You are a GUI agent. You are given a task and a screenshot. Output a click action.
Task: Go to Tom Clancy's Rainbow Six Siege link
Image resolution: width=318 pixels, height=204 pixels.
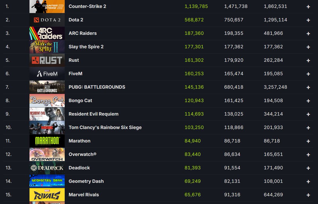(105, 127)
